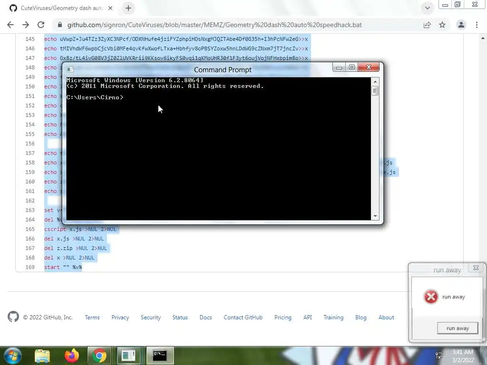Close the Command Prompt window
Image resolution: width=487 pixels, height=365 pixels.
(x=369, y=67)
